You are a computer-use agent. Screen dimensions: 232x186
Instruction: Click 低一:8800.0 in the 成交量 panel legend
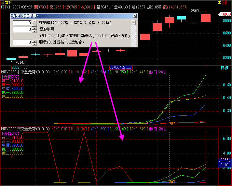13,149
